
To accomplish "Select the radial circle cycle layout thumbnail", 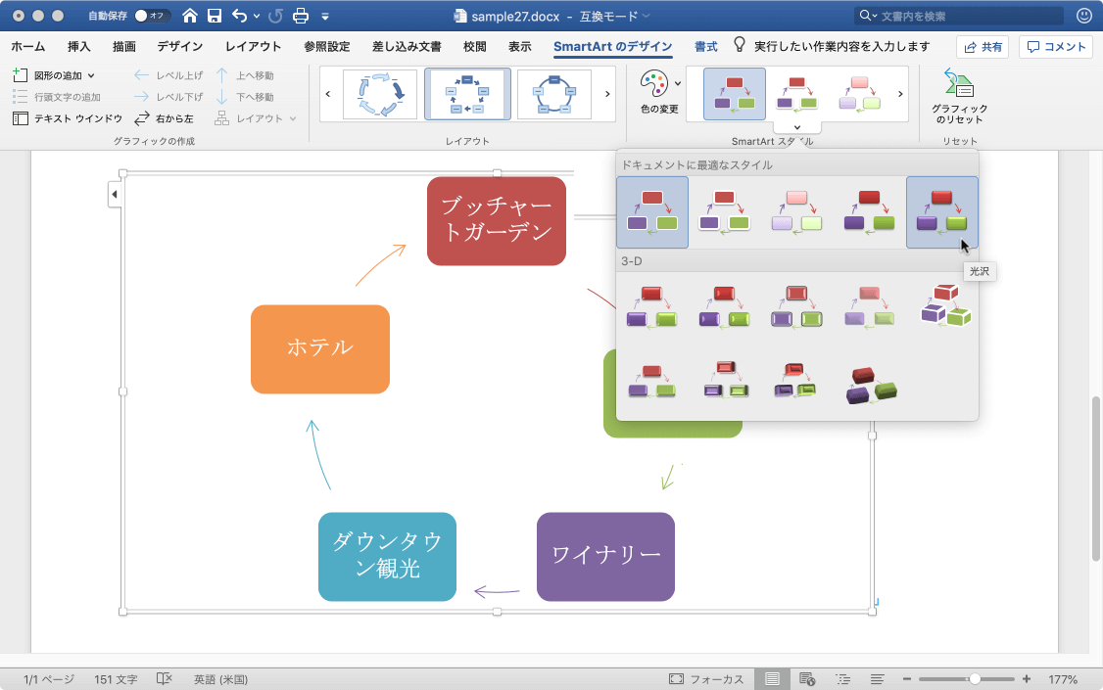I will [554, 94].
